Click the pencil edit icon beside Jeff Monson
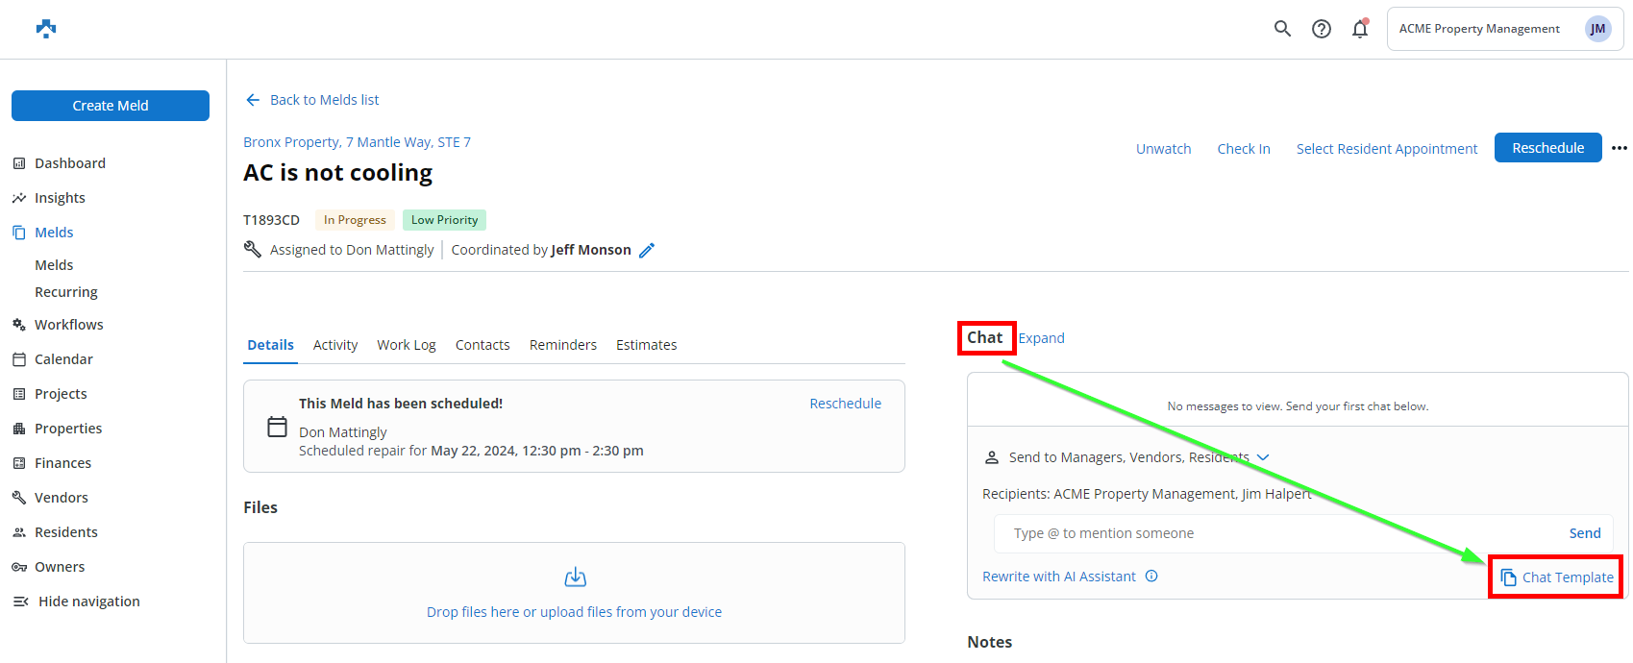Viewport: 1633px width, 663px height. tap(647, 250)
